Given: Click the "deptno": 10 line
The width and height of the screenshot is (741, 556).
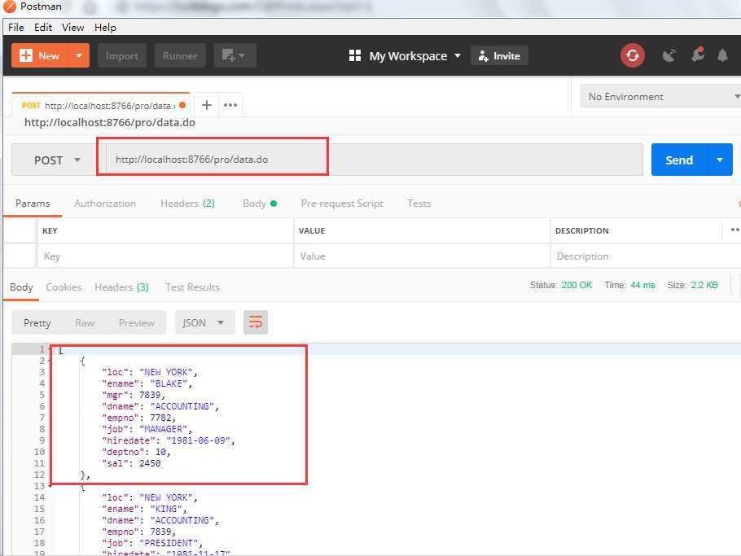Looking at the screenshot, I should point(136,452).
